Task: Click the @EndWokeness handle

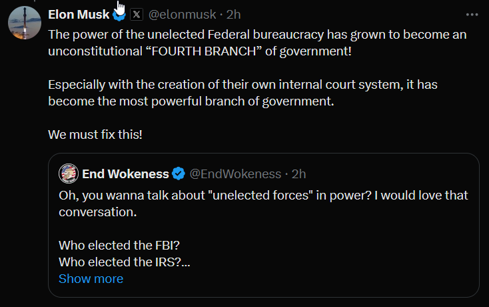Action: click(235, 174)
